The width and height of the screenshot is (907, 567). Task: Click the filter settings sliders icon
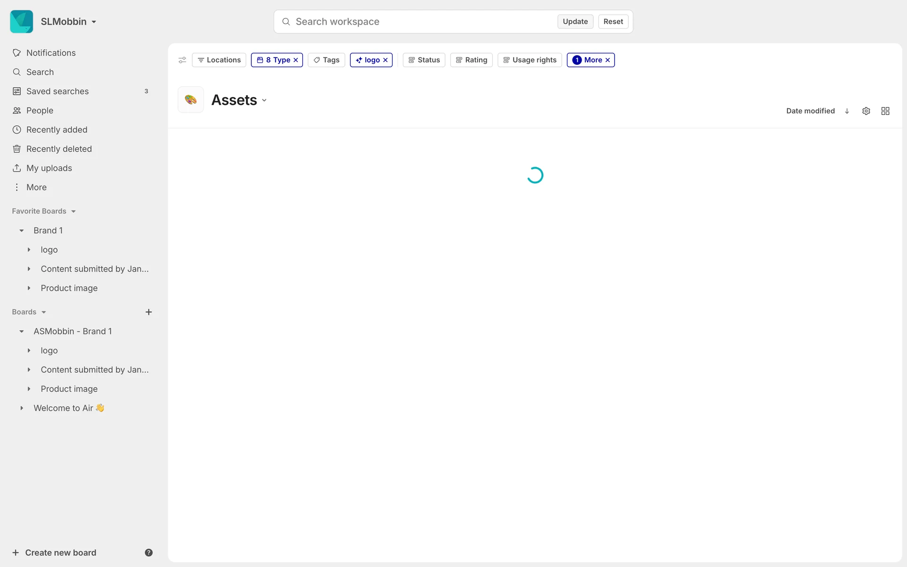pyautogui.click(x=182, y=60)
